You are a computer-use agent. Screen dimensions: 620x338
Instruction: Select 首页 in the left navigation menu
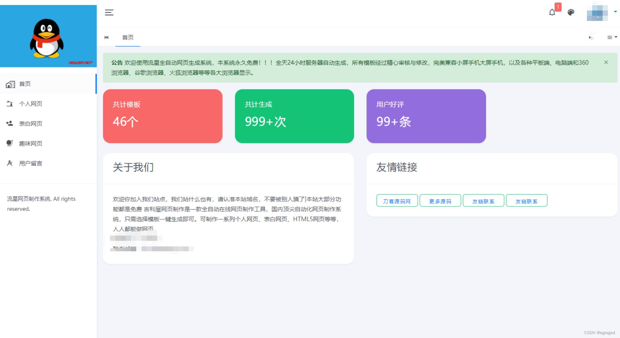click(25, 84)
